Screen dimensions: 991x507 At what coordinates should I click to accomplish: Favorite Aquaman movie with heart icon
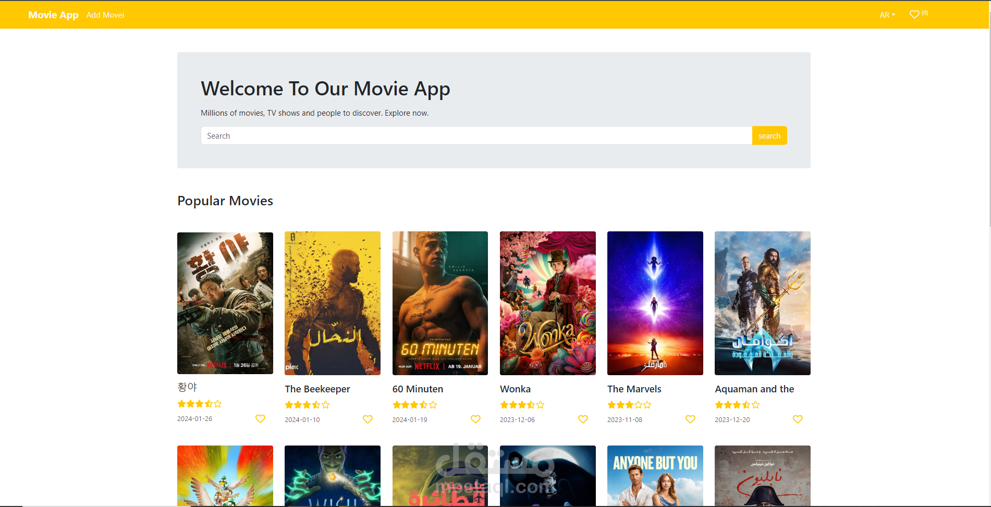click(x=798, y=419)
